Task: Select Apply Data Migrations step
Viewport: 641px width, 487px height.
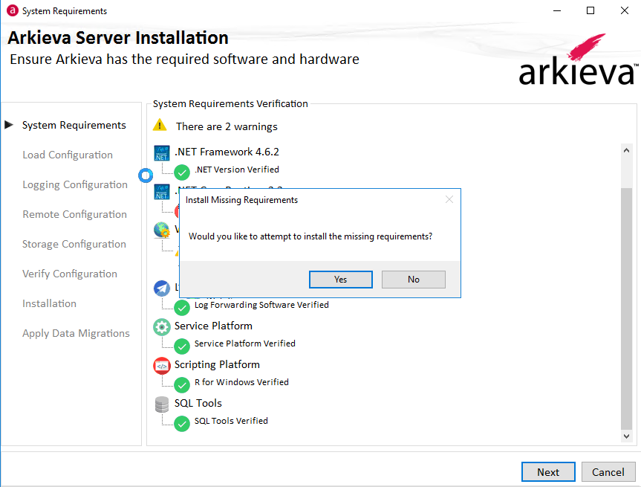Action: [x=76, y=334]
